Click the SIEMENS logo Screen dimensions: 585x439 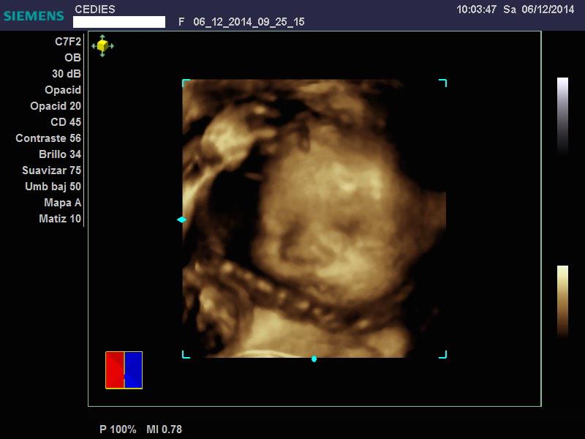click(34, 16)
